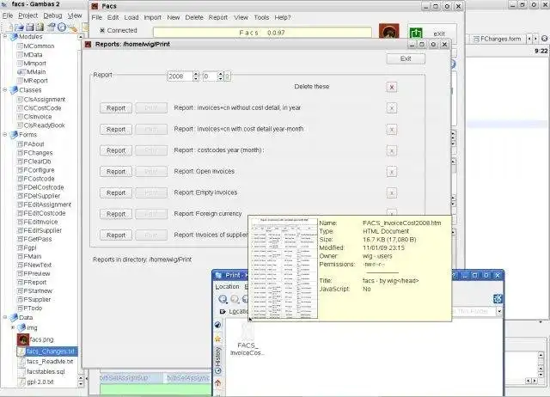
Task: Open the Tools menu in Facs window
Action: (x=261, y=17)
